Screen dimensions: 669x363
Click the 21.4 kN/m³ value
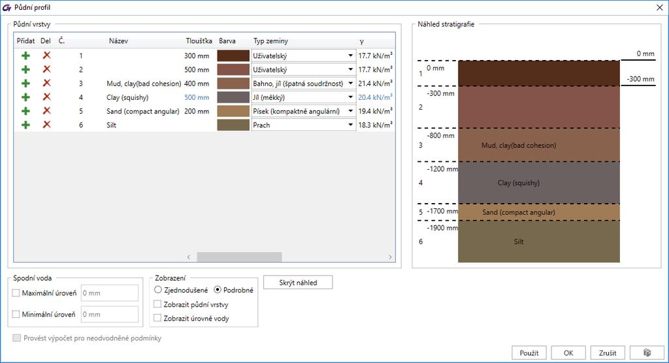pos(375,83)
